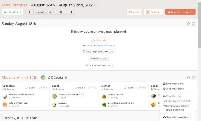
Task: Check Dinner 'I ate this' checkbox
Action: [x=125, y=88]
